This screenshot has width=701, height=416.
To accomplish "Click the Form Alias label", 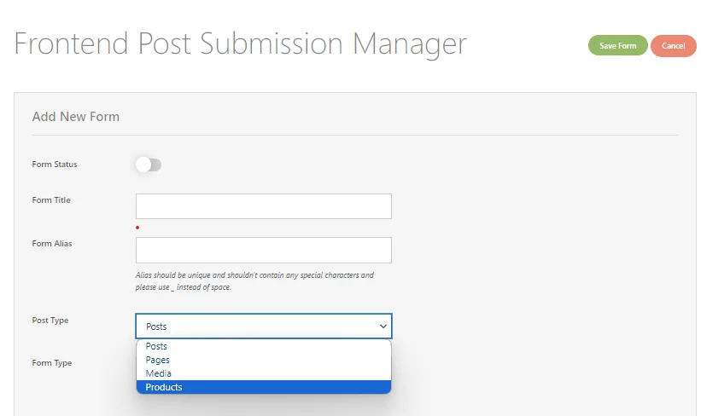I will [52, 243].
